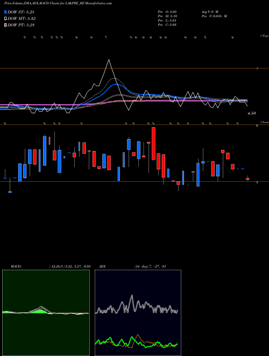
Task: Open the dark blue ADX indicator panel
Action: point(138,313)
